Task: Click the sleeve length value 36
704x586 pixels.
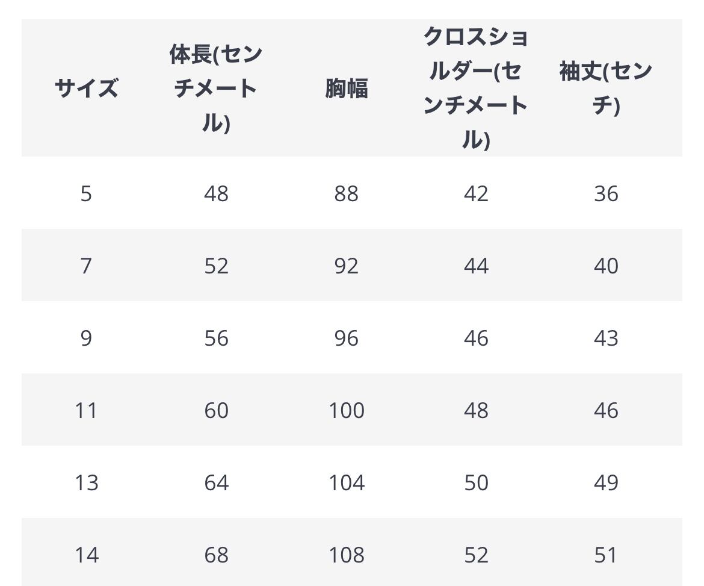Action: tap(606, 194)
